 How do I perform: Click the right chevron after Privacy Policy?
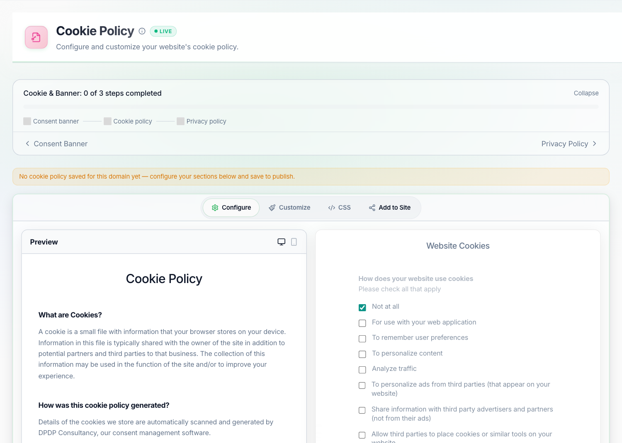click(x=594, y=143)
